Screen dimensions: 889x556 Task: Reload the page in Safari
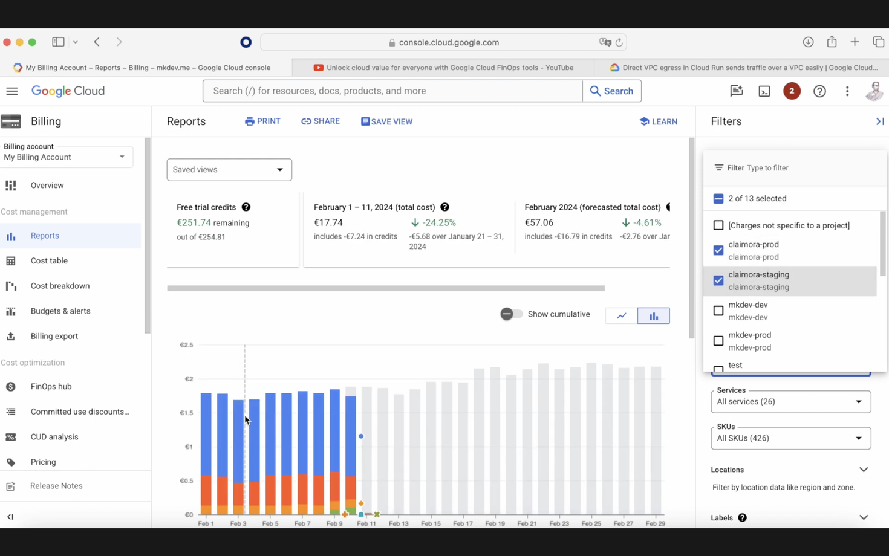[x=619, y=42]
